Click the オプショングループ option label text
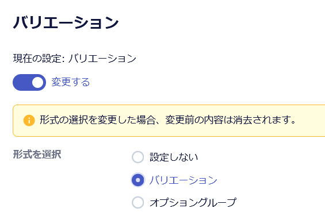The width and height of the screenshot is (325, 216). 193,202
